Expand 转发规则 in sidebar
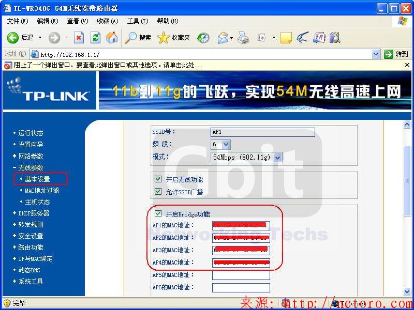 click(x=31, y=225)
